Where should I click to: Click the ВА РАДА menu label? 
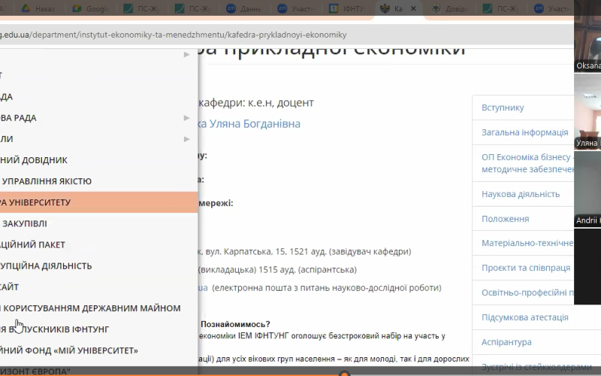point(18,118)
